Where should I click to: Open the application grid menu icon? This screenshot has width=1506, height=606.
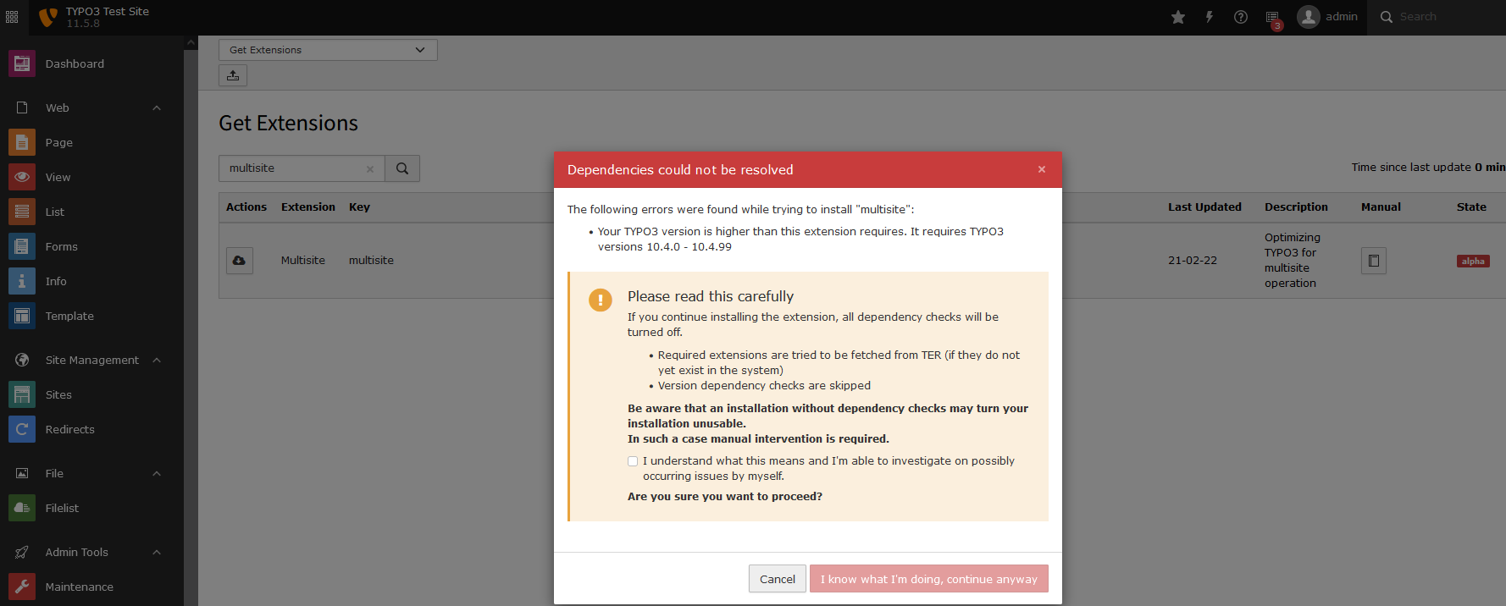click(x=12, y=17)
